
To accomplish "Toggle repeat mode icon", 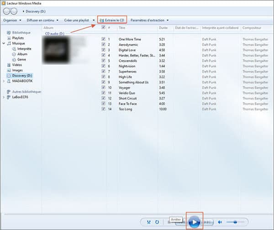I will coord(157,222).
